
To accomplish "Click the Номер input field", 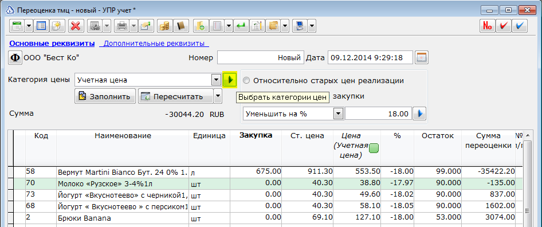I will (x=260, y=58).
